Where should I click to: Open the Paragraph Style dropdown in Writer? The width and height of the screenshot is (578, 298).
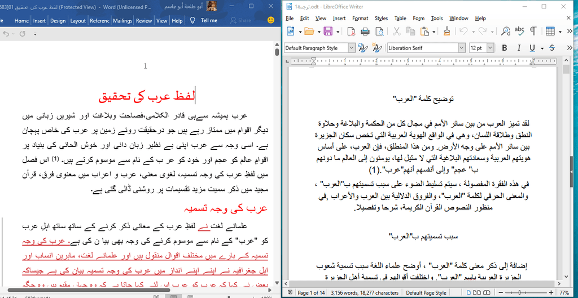click(352, 48)
